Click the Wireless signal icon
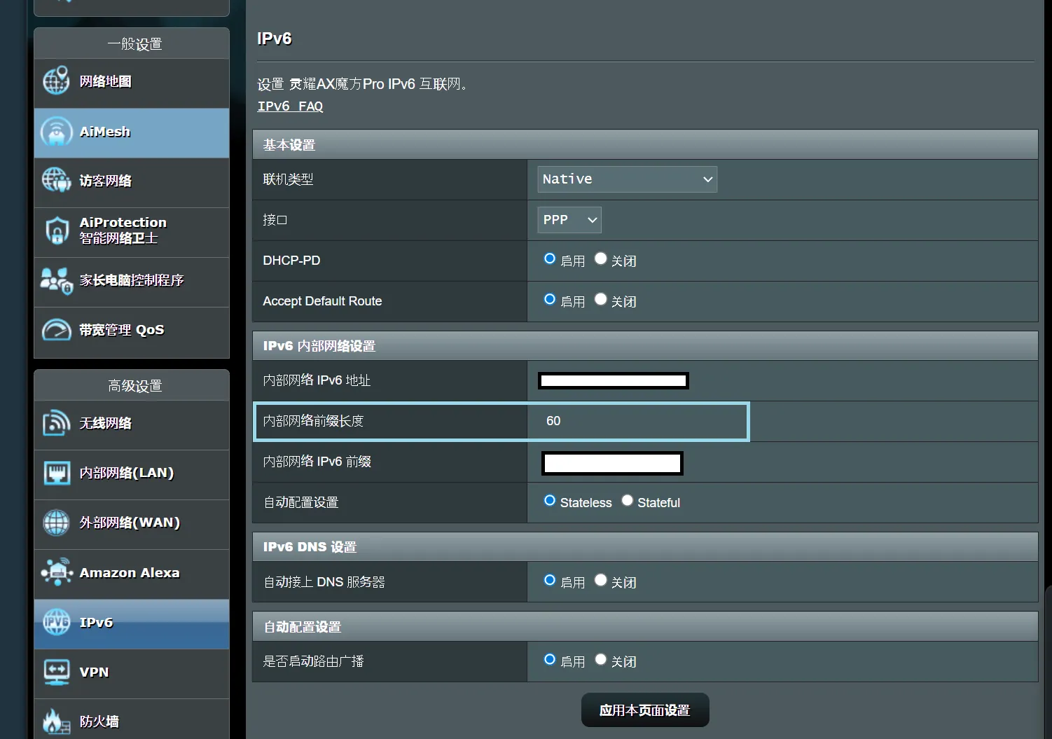 56,423
